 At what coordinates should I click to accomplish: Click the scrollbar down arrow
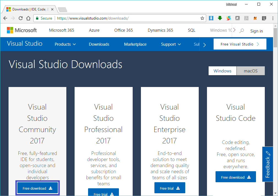point(275,193)
